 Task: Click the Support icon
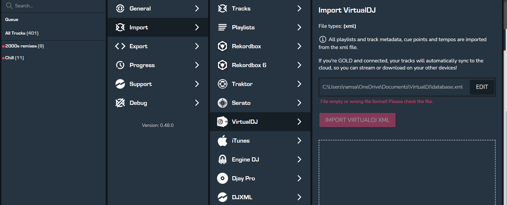[120, 84]
